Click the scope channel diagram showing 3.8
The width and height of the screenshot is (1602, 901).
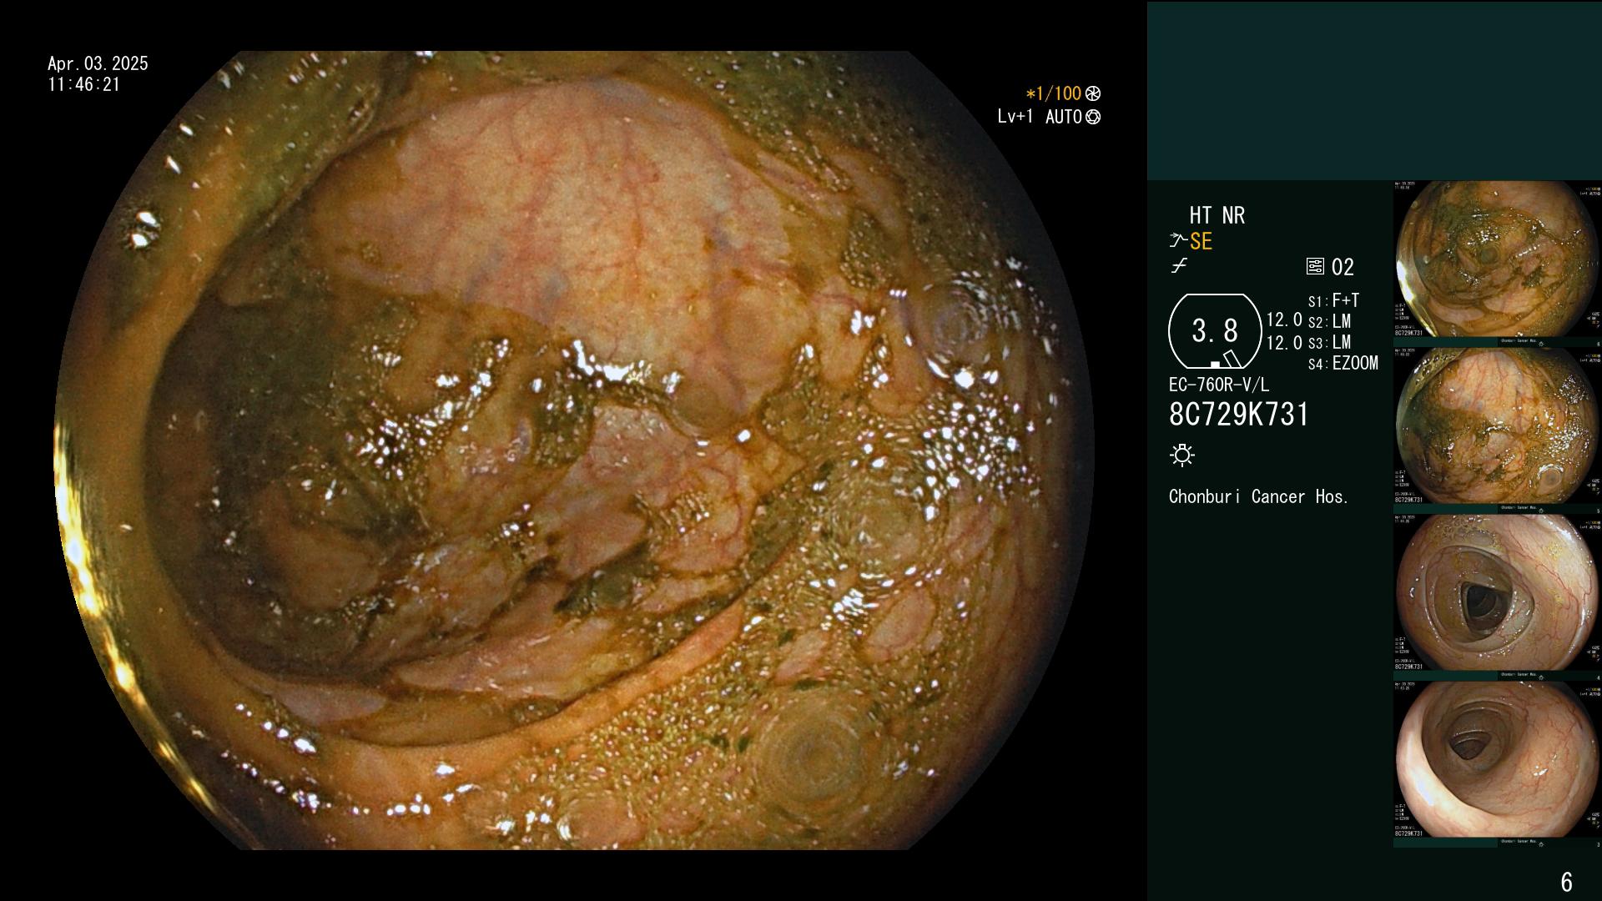(x=1215, y=331)
